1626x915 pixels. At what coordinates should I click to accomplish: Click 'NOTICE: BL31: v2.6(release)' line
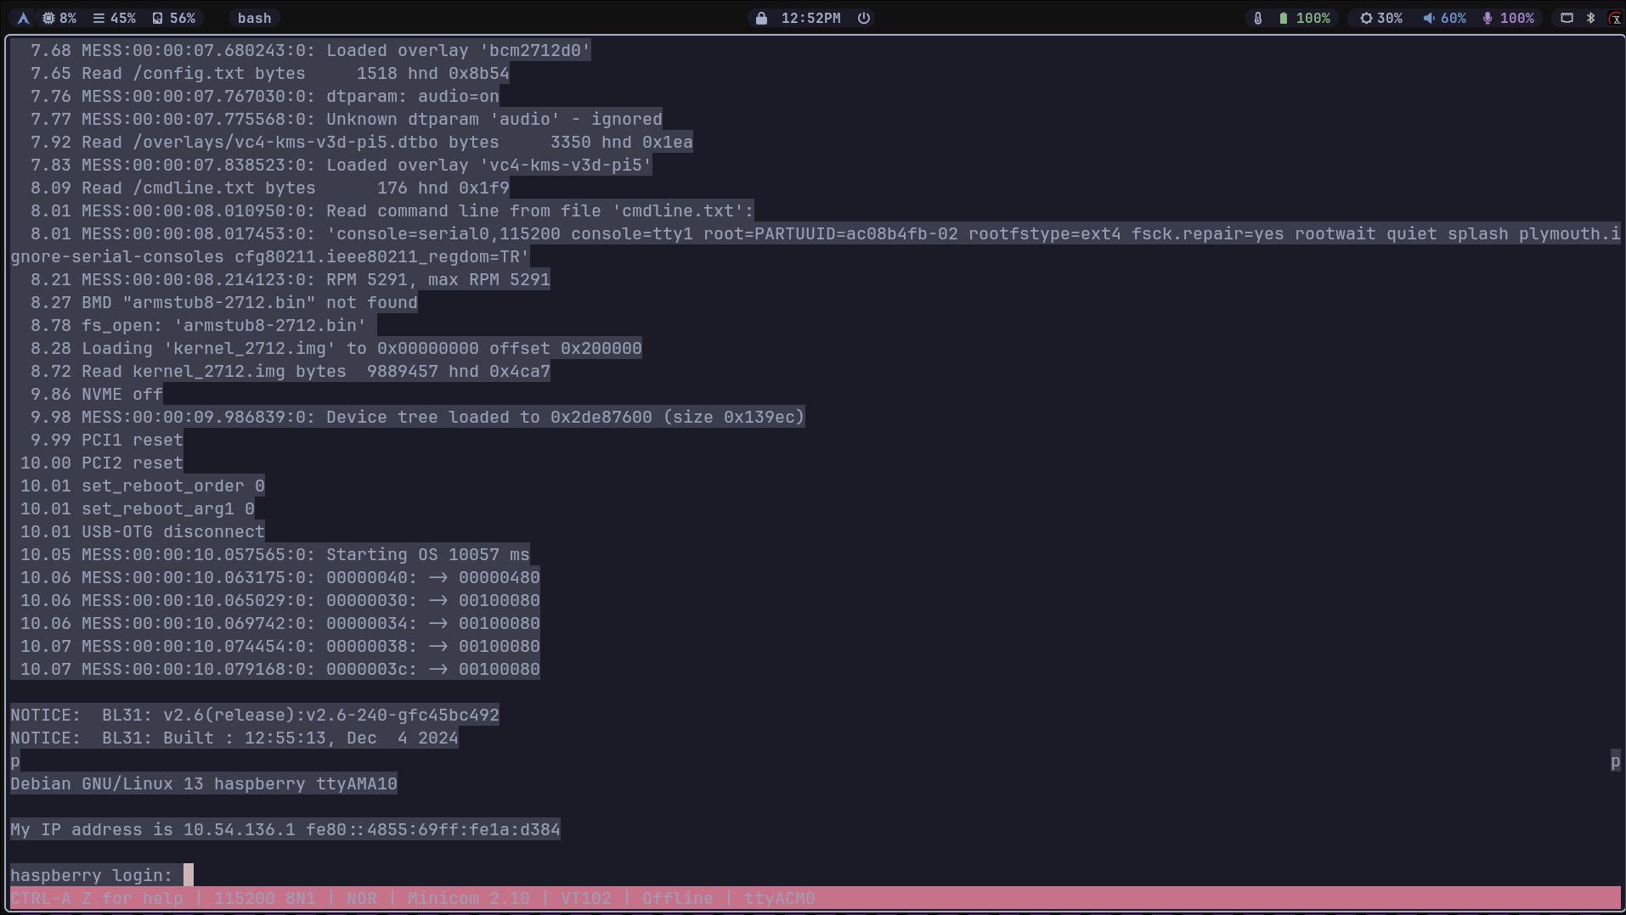(255, 715)
